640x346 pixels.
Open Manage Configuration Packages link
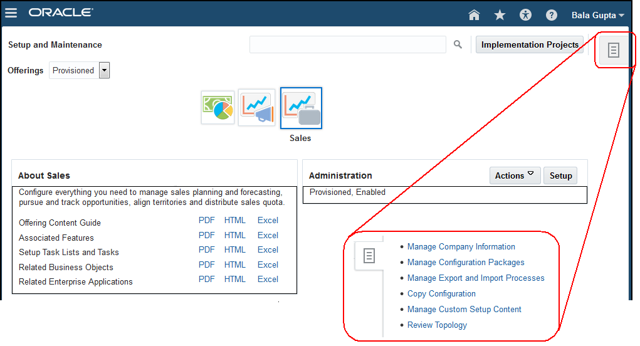[x=466, y=263]
